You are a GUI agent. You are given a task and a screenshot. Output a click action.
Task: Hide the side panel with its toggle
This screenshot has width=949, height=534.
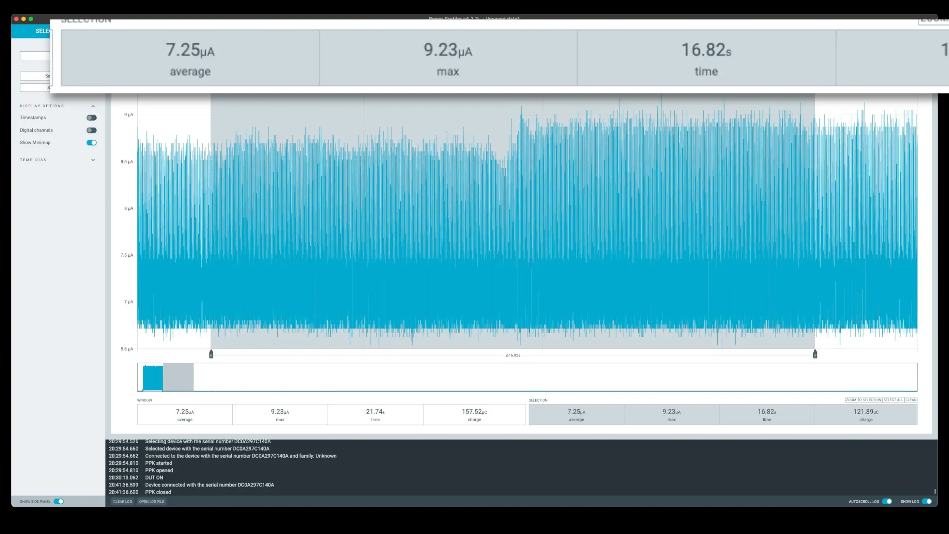[x=59, y=501]
